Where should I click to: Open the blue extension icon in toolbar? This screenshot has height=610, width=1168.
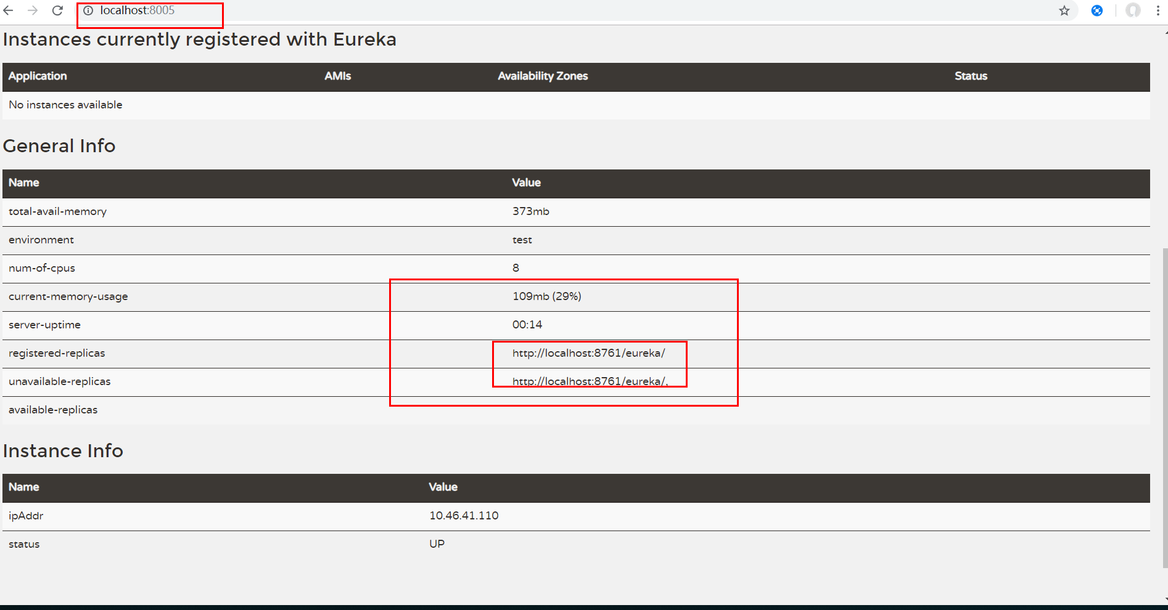pos(1097,10)
